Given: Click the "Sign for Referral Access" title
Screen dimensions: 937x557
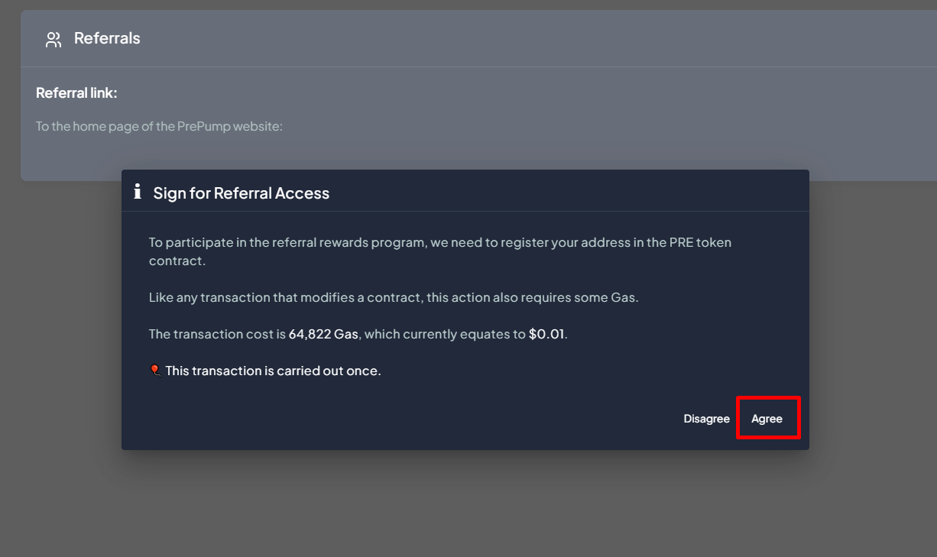Looking at the screenshot, I should click(x=241, y=193).
